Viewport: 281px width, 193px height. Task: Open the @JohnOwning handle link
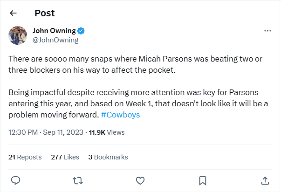pos(55,40)
